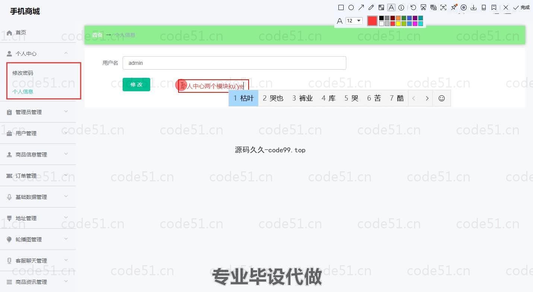Pin the screenshot to screen
533x292 pixels.
point(454,7)
